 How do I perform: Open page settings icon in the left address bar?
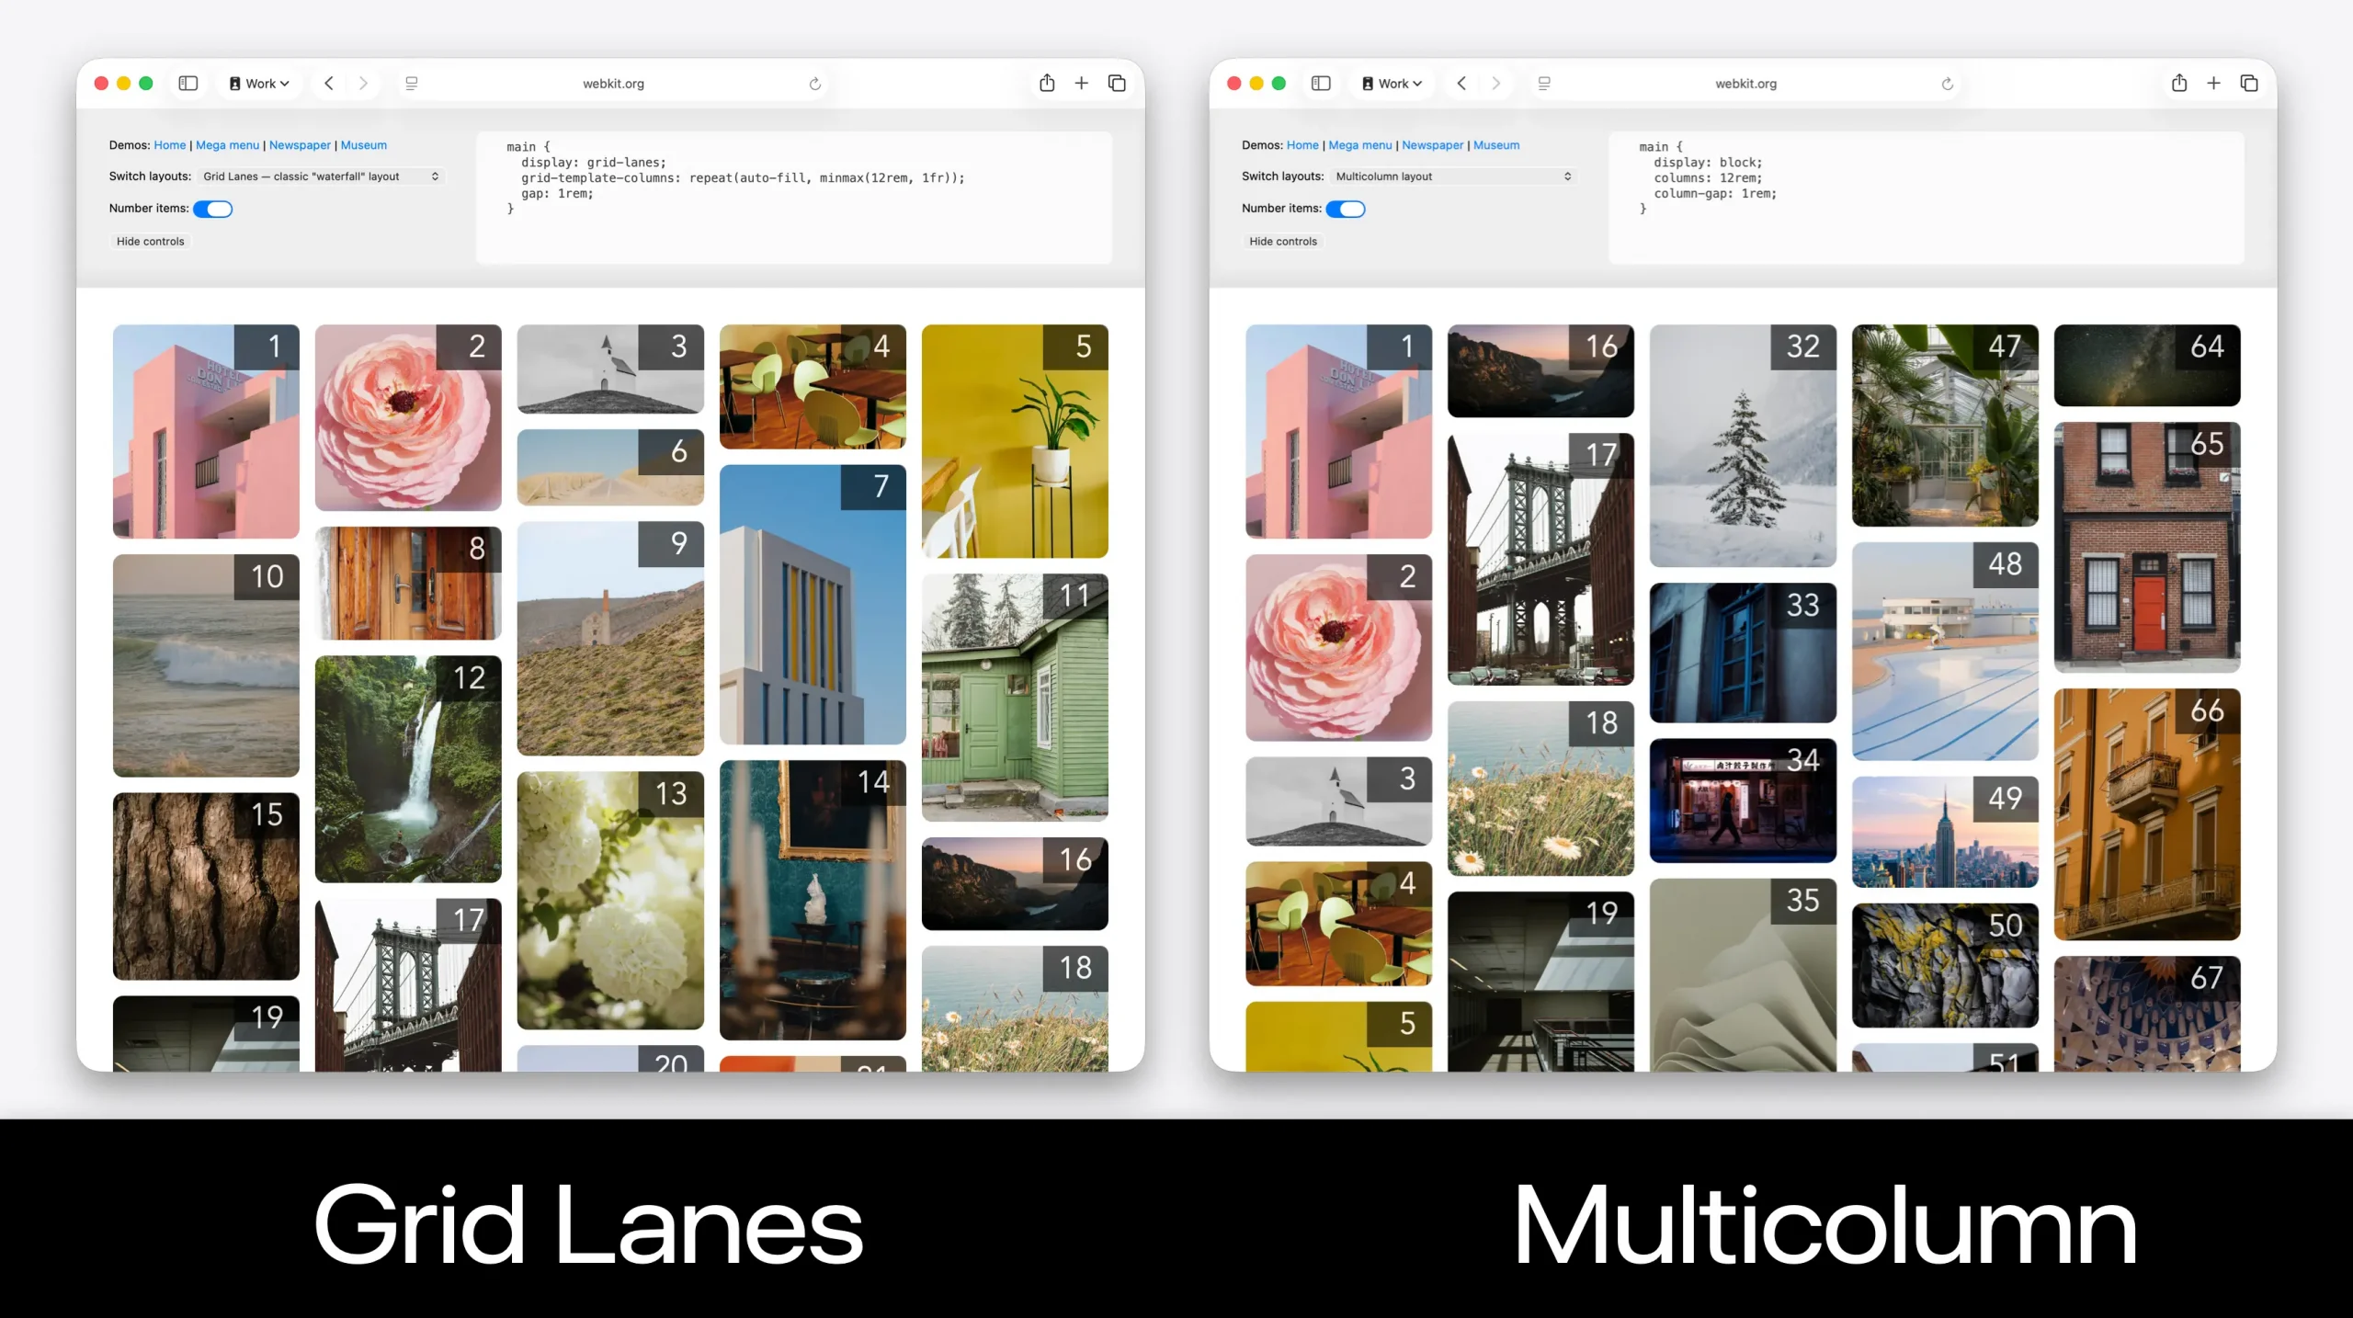click(x=411, y=83)
